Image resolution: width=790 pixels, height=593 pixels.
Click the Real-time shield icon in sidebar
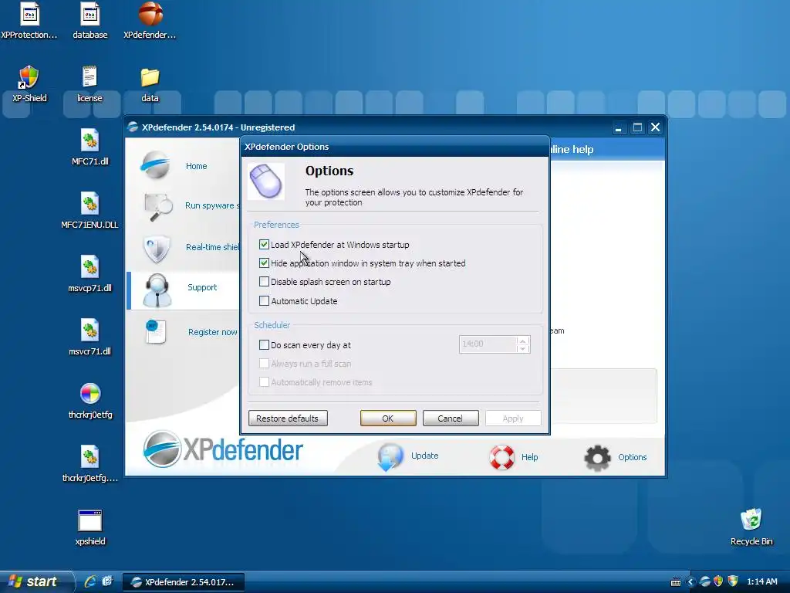pos(157,249)
